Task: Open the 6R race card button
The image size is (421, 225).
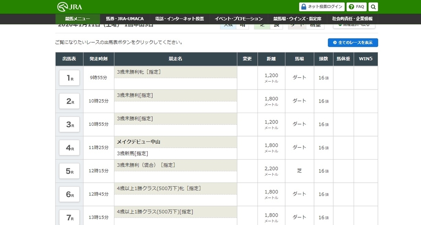Action: (69, 194)
